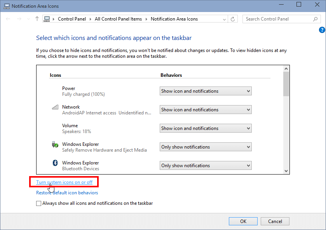
Task: Click the 'Safely Remove Hardware and Eject Media' text
Action: (x=105, y=150)
